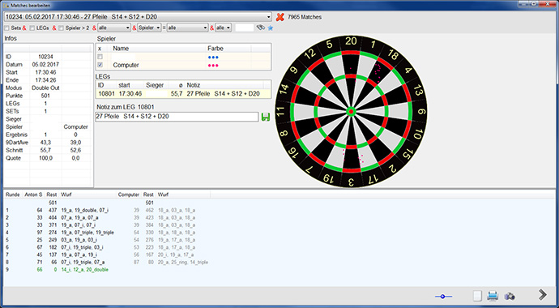
Task: Click the right chevron arrow at bottom
Action: click(543, 294)
